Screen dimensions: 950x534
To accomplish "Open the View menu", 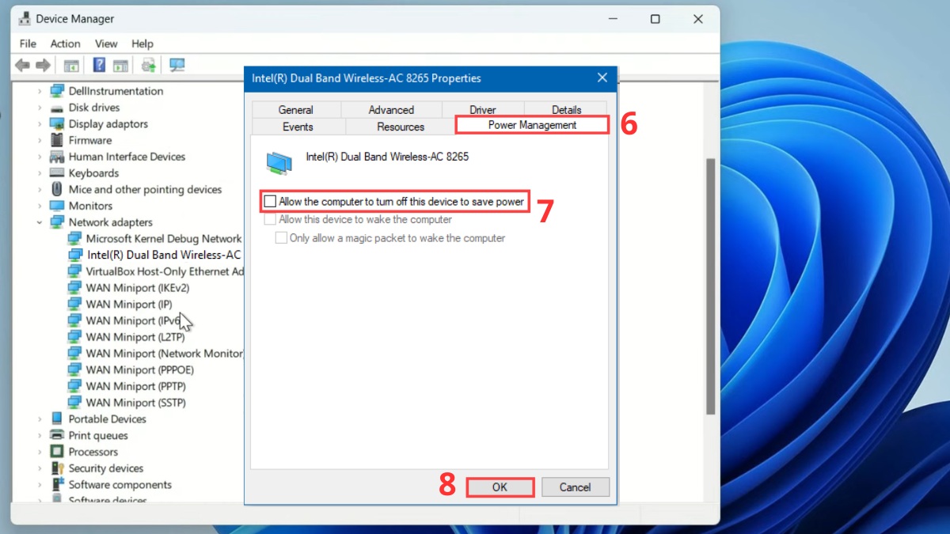I will pos(106,44).
